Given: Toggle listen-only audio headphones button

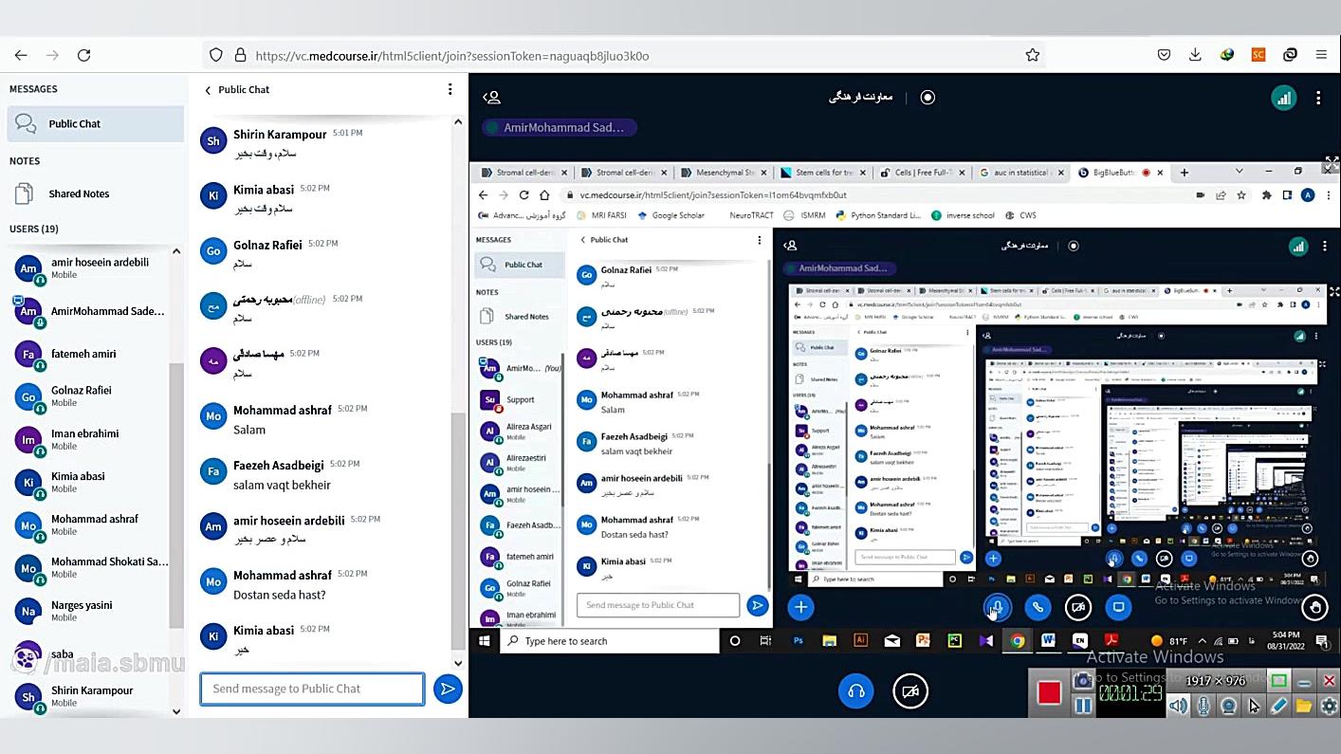Looking at the screenshot, I should [x=855, y=691].
